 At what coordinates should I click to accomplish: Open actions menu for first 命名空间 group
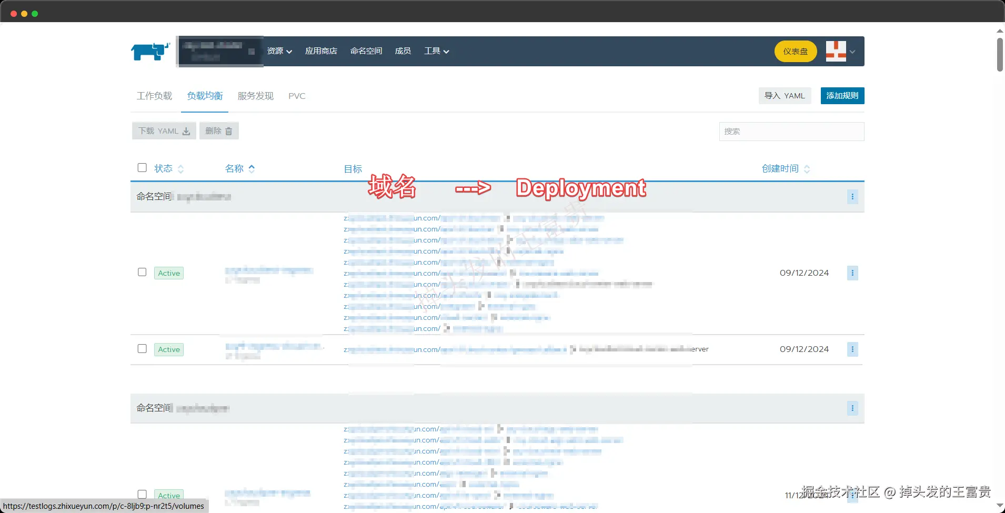tap(852, 197)
